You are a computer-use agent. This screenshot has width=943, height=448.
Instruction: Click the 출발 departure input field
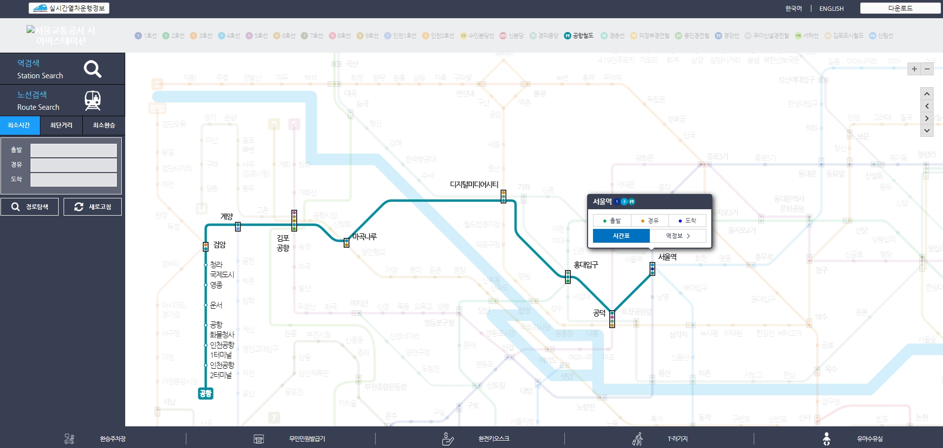[x=73, y=150]
